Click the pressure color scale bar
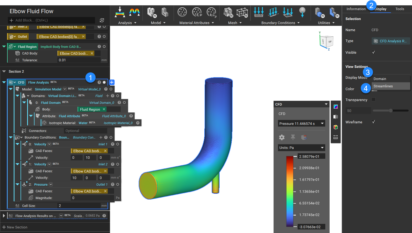Screen dimensions: 412x233 [290, 191]
